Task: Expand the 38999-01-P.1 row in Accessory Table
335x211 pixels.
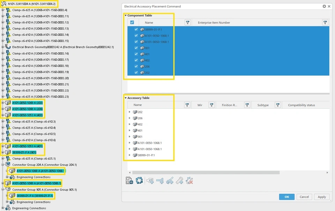Action: (129, 155)
